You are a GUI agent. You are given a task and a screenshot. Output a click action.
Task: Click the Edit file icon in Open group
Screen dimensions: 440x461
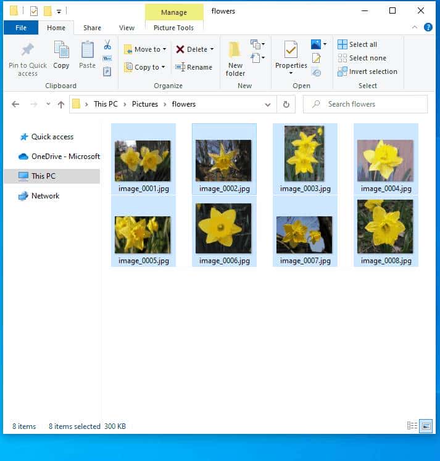tap(317, 58)
